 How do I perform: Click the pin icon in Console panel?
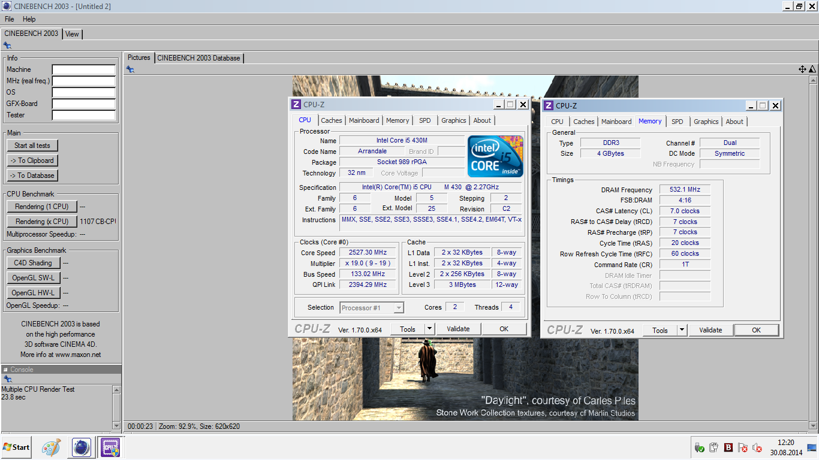tap(7, 379)
